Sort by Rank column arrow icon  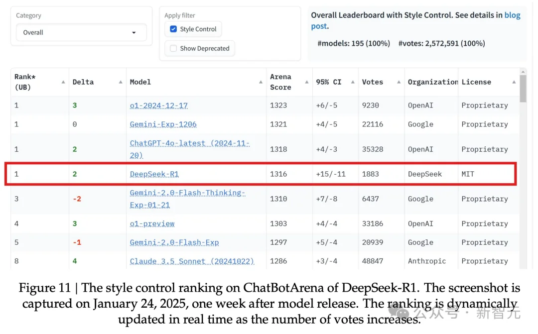(63, 82)
